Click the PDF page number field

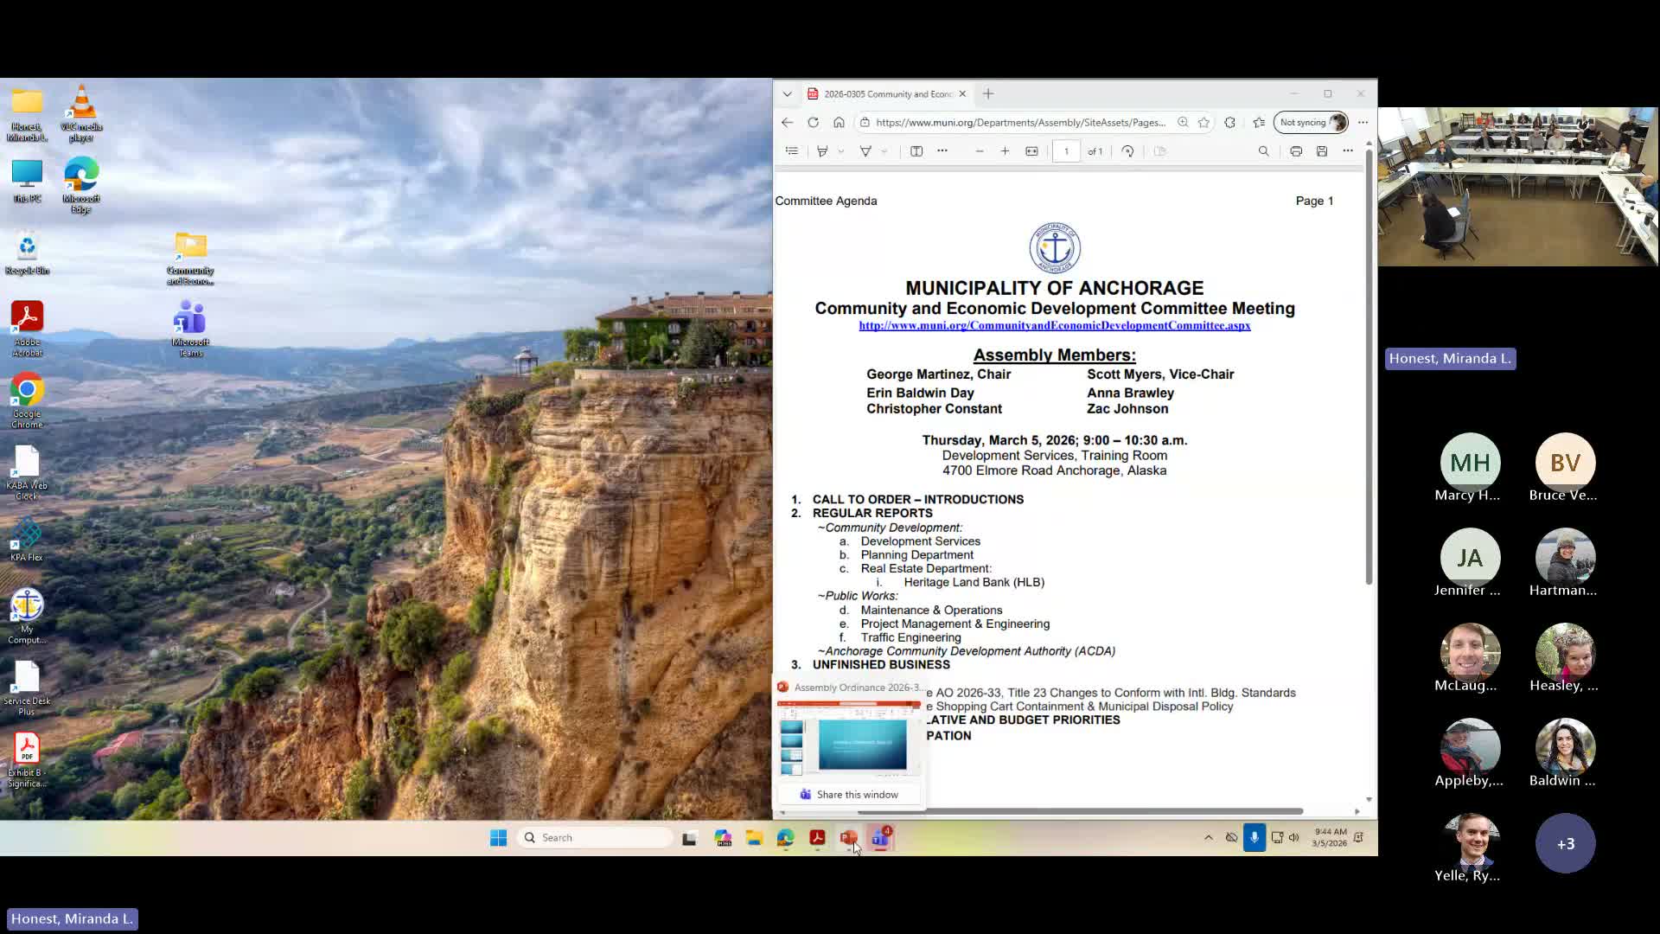pyautogui.click(x=1066, y=151)
